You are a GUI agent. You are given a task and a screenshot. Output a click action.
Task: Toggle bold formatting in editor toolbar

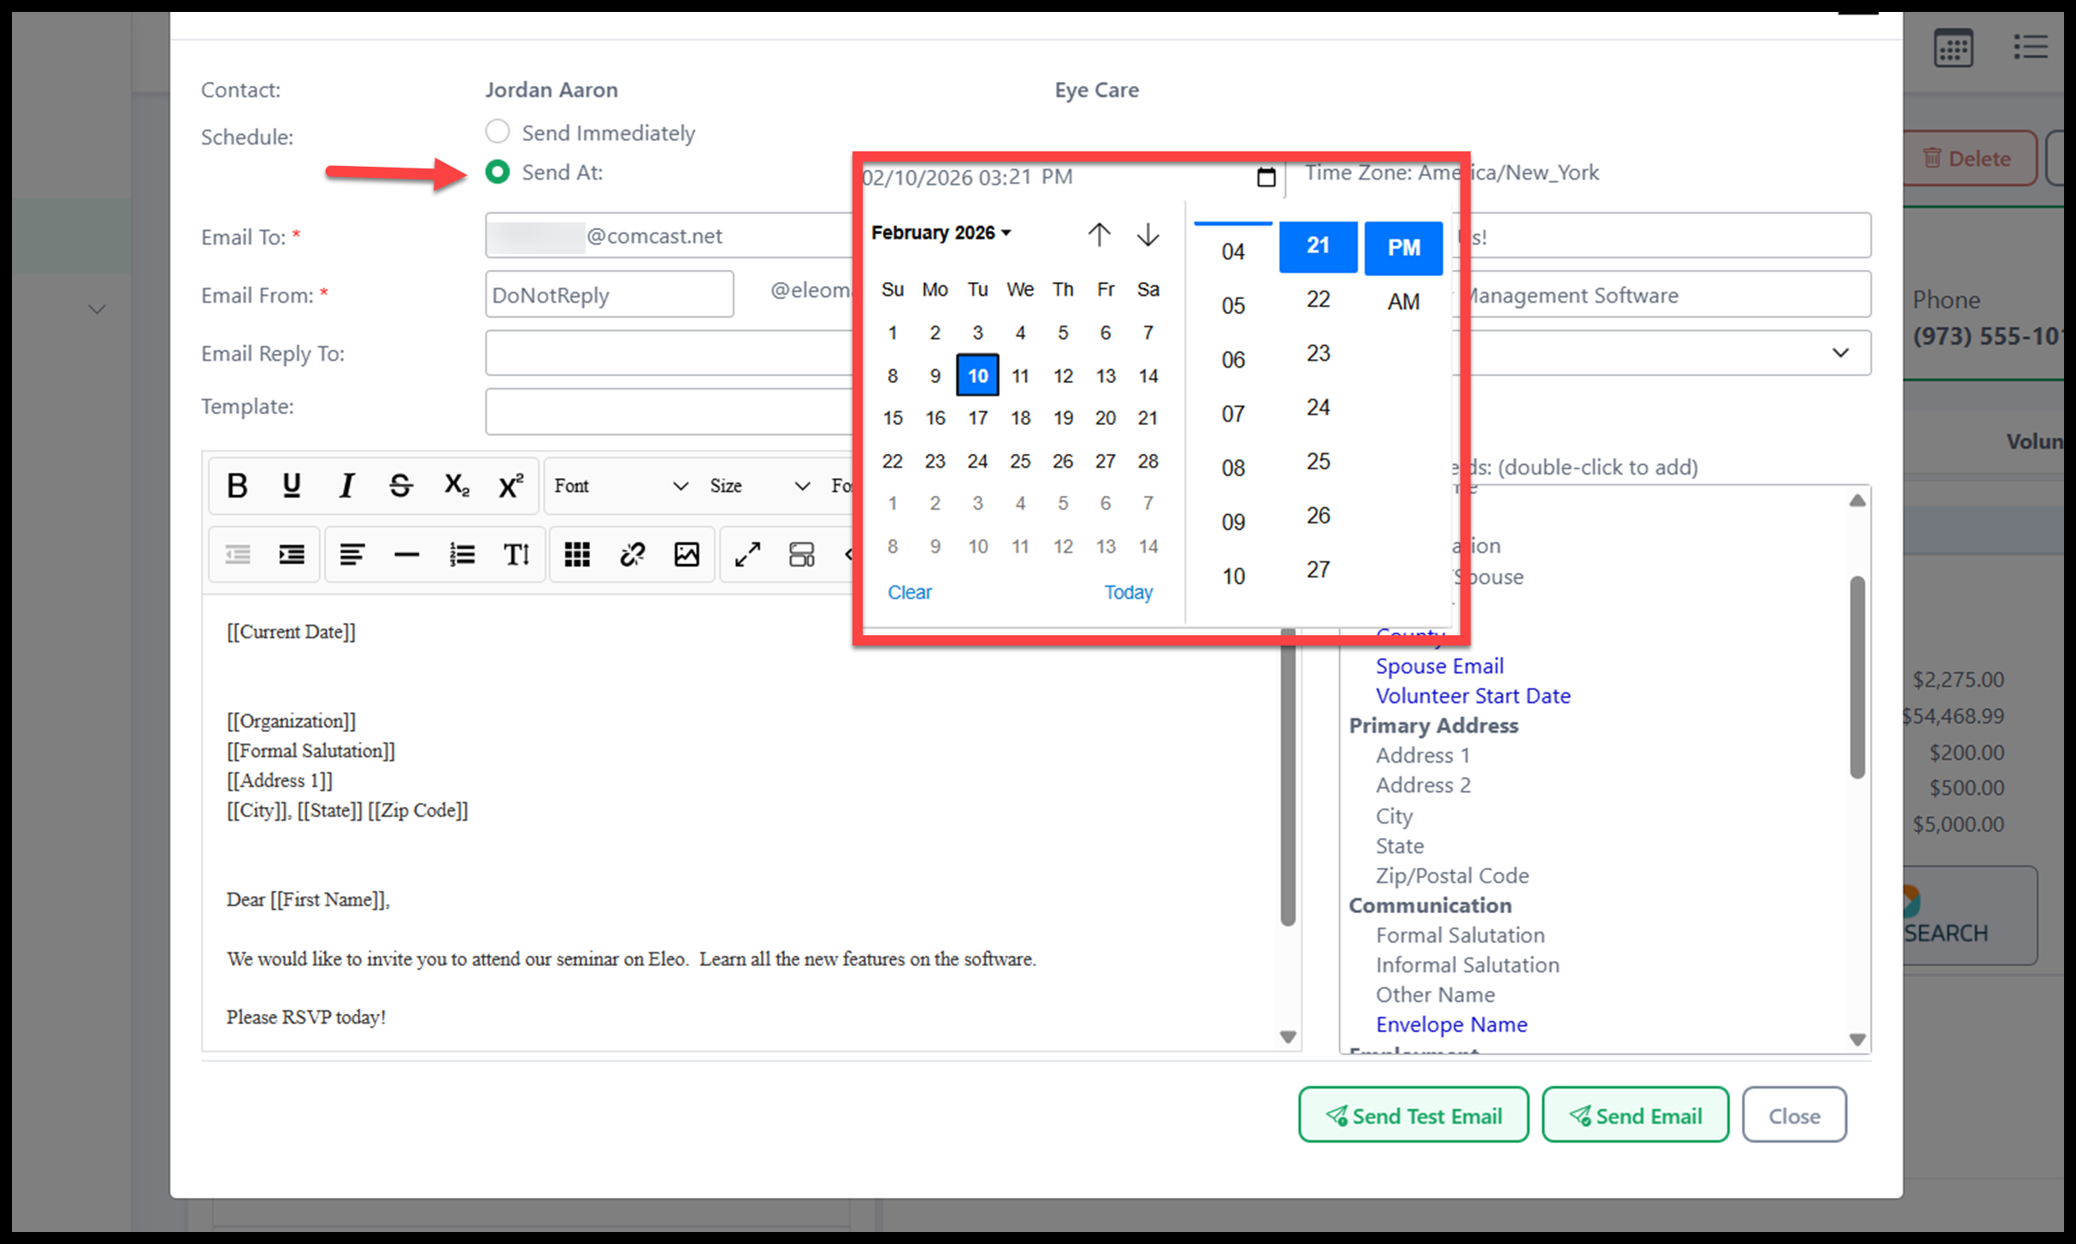tap(237, 486)
